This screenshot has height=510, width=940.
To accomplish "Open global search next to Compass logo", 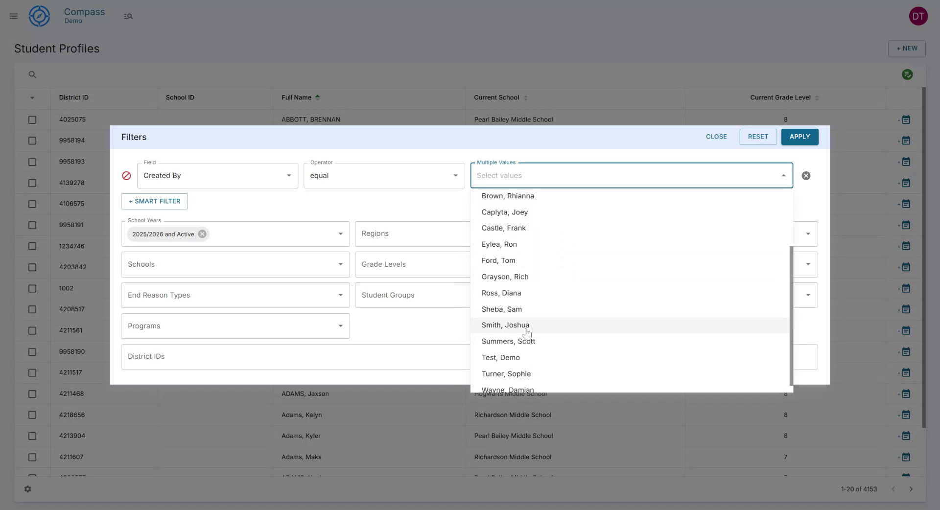I will 128,16.
